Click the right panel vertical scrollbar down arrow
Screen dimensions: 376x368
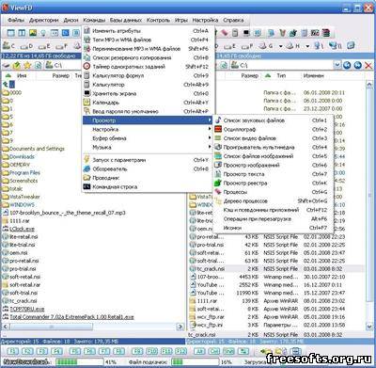point(369,327)
